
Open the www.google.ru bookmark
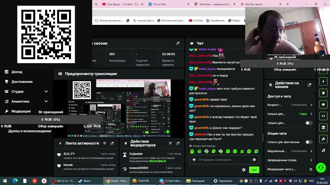tap(143, 21)
